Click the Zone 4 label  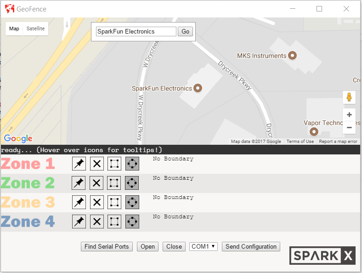(x=28, y=222)
